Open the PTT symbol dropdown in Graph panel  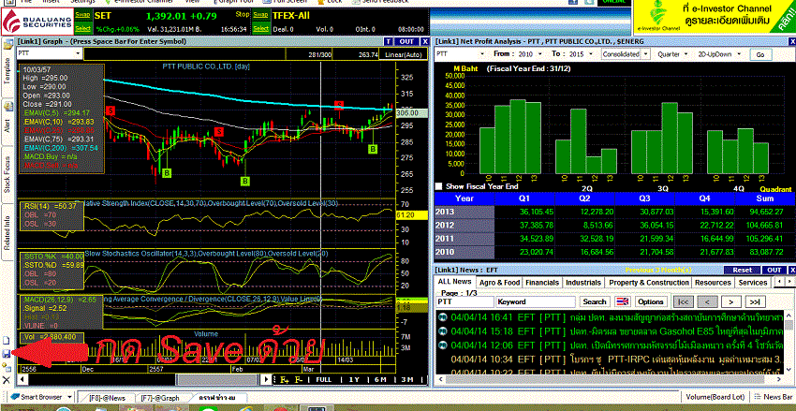(x=78, y=53)
